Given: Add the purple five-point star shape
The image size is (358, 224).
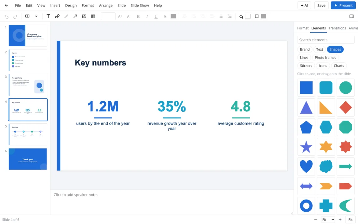Looking at the screenshot, I should [306, 147].
